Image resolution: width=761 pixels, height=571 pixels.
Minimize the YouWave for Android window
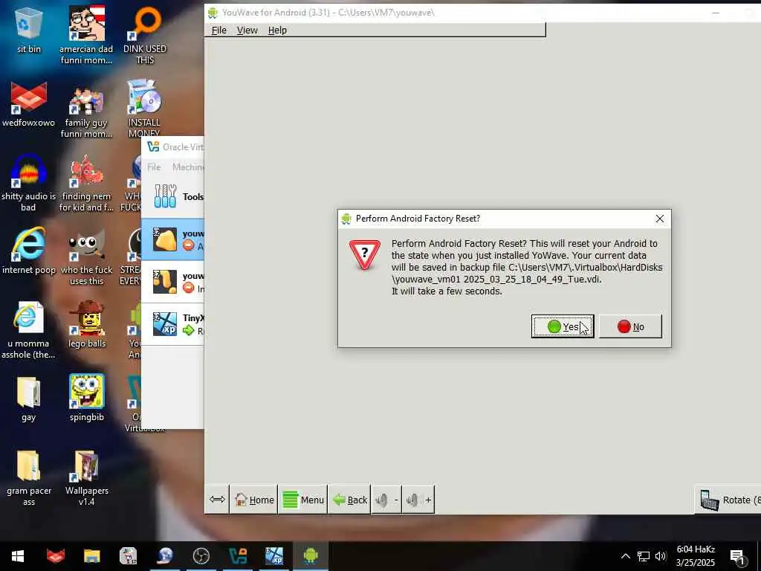(x=716, y=13)
